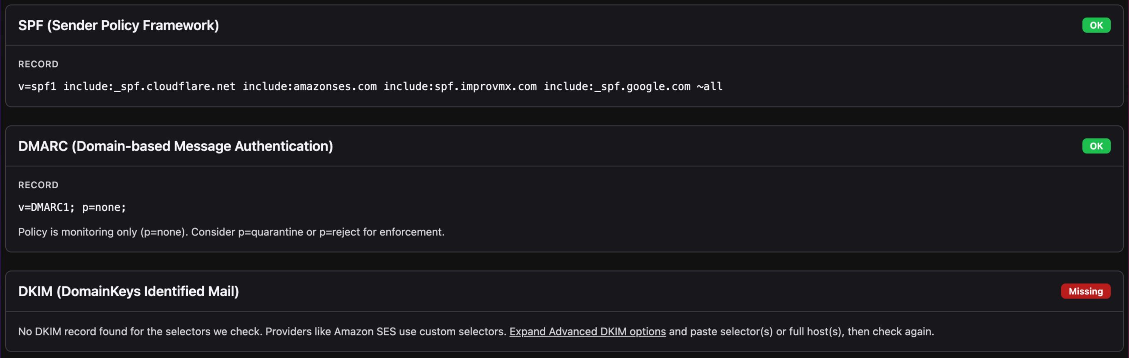Click the RECORD label in DMARC panel

tap(38, 185)
